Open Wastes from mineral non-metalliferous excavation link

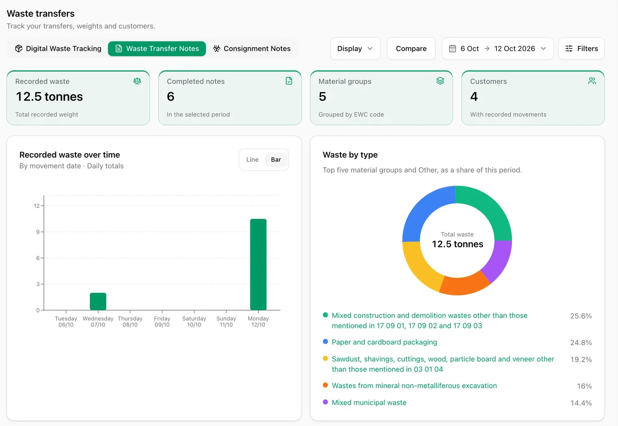coord(414,386)
